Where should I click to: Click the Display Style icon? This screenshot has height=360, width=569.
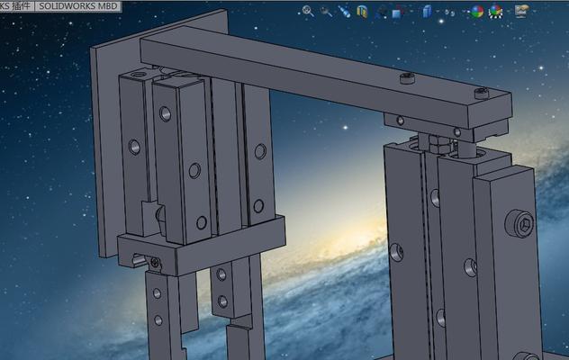pos(427,12)
